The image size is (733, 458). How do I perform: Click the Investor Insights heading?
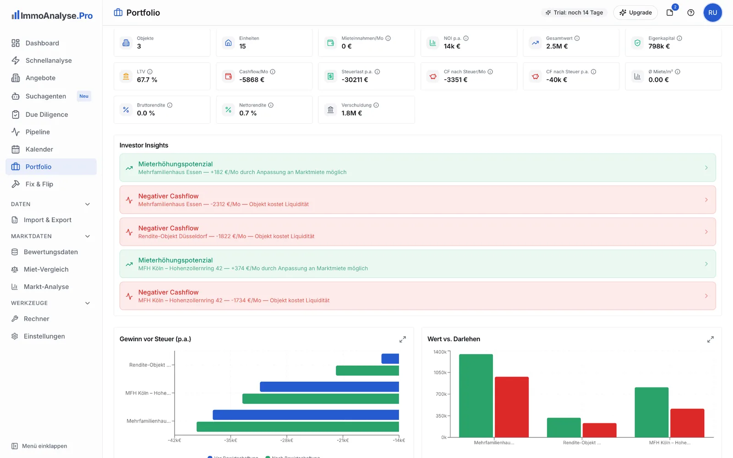click(x=144, y=145)
